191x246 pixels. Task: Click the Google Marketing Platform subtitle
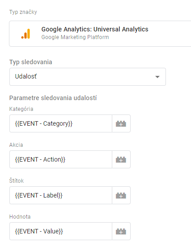(75, 37)
